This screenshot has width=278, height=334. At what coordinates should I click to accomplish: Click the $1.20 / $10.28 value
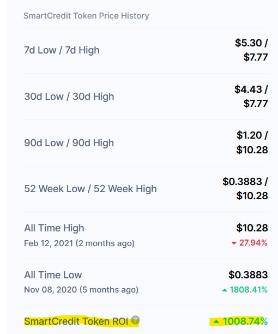coord(252,142)
